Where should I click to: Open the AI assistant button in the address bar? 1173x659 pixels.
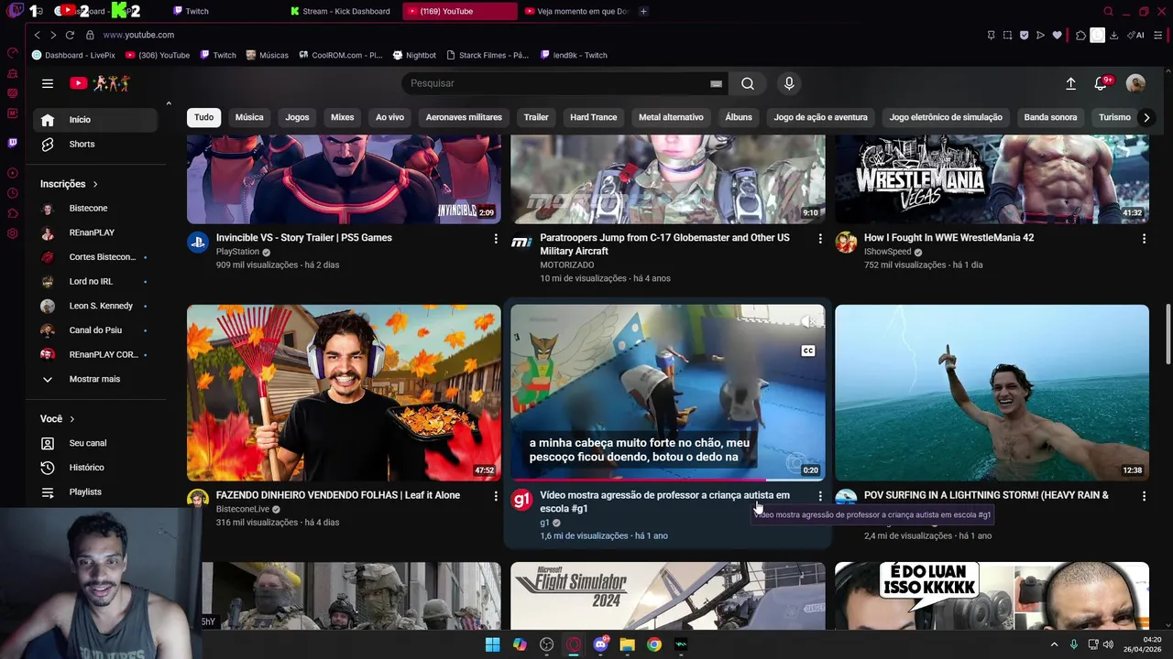point(1136,35)
